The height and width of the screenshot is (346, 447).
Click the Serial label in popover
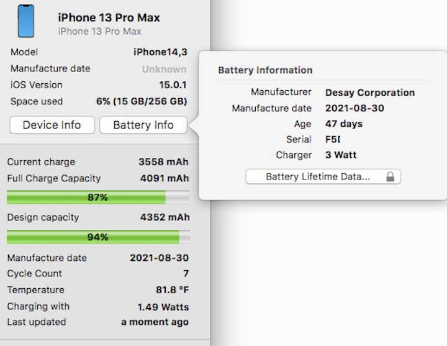pos(299,139)
